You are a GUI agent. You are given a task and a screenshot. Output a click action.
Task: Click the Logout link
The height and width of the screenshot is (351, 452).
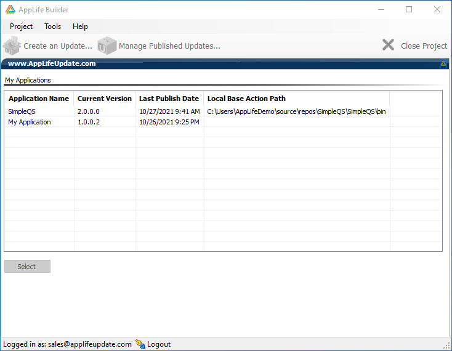click(x=158, y=344)
